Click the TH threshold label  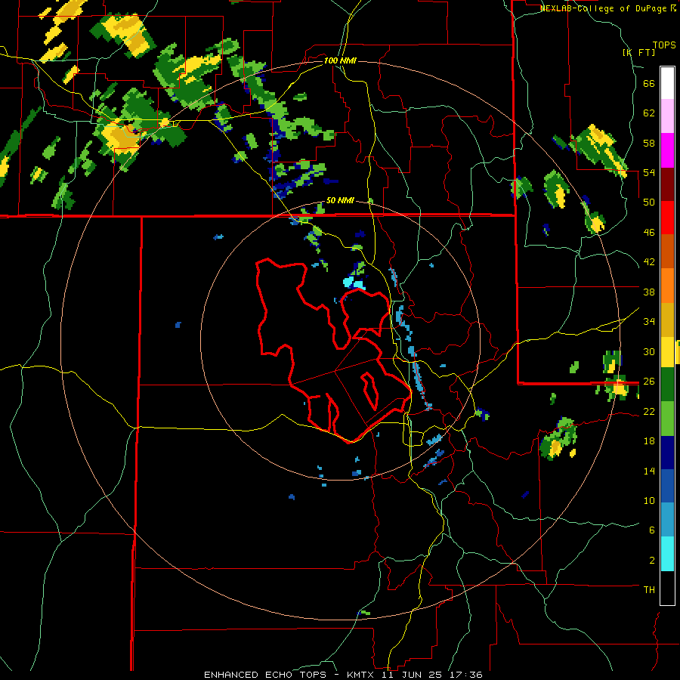649,589
